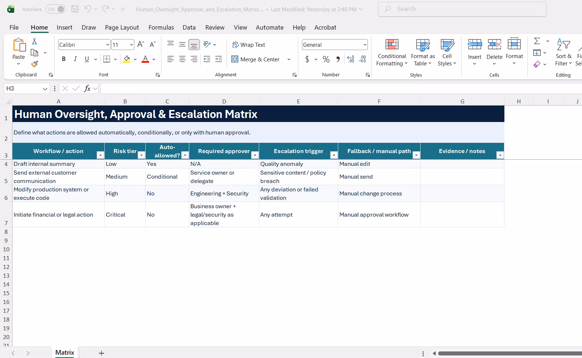Add a new sheet with plus button
The height and width of the screenshot is (358, 582).
click(102, 353)
